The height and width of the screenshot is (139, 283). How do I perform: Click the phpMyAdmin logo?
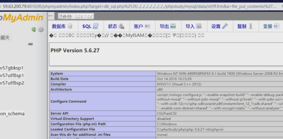(21, 18)
